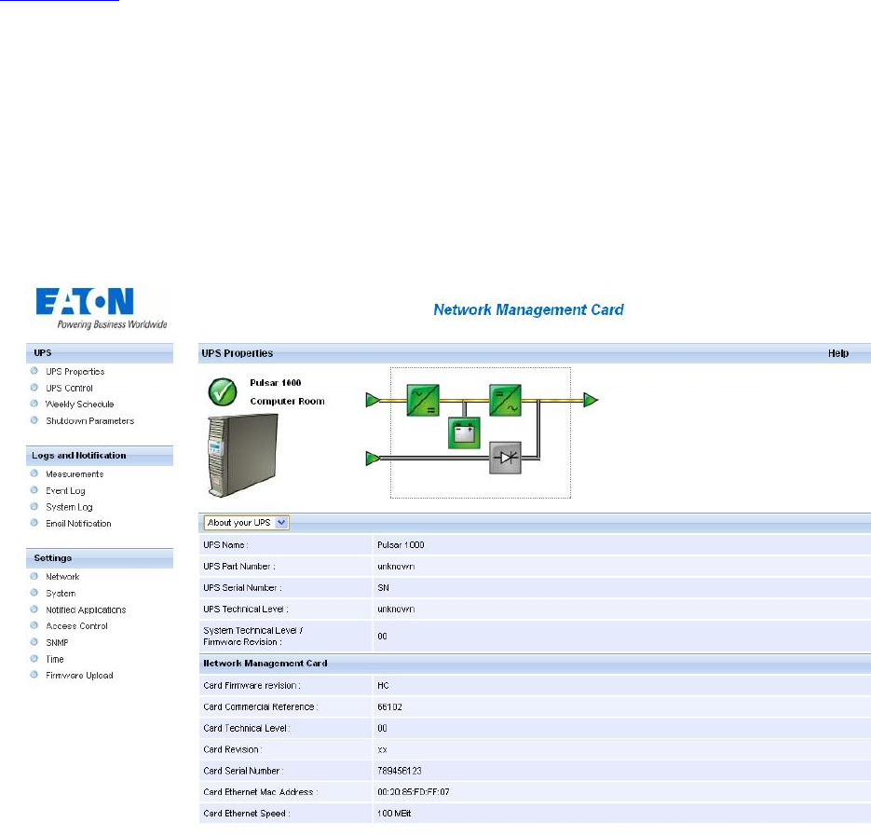Open System settings link
This screenshot has height=836, width=871.
tap(61, 593)
